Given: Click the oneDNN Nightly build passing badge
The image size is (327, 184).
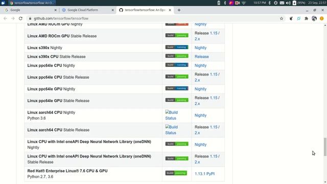Looking at the screenshot, I should tap(177, 144).
